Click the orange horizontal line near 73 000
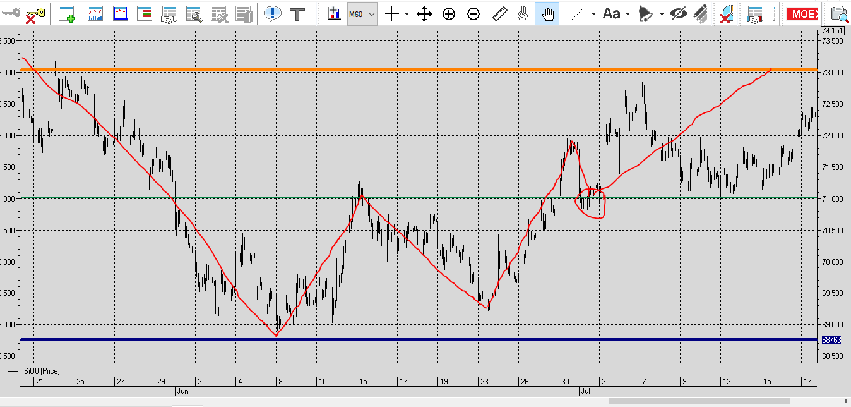 419,69
